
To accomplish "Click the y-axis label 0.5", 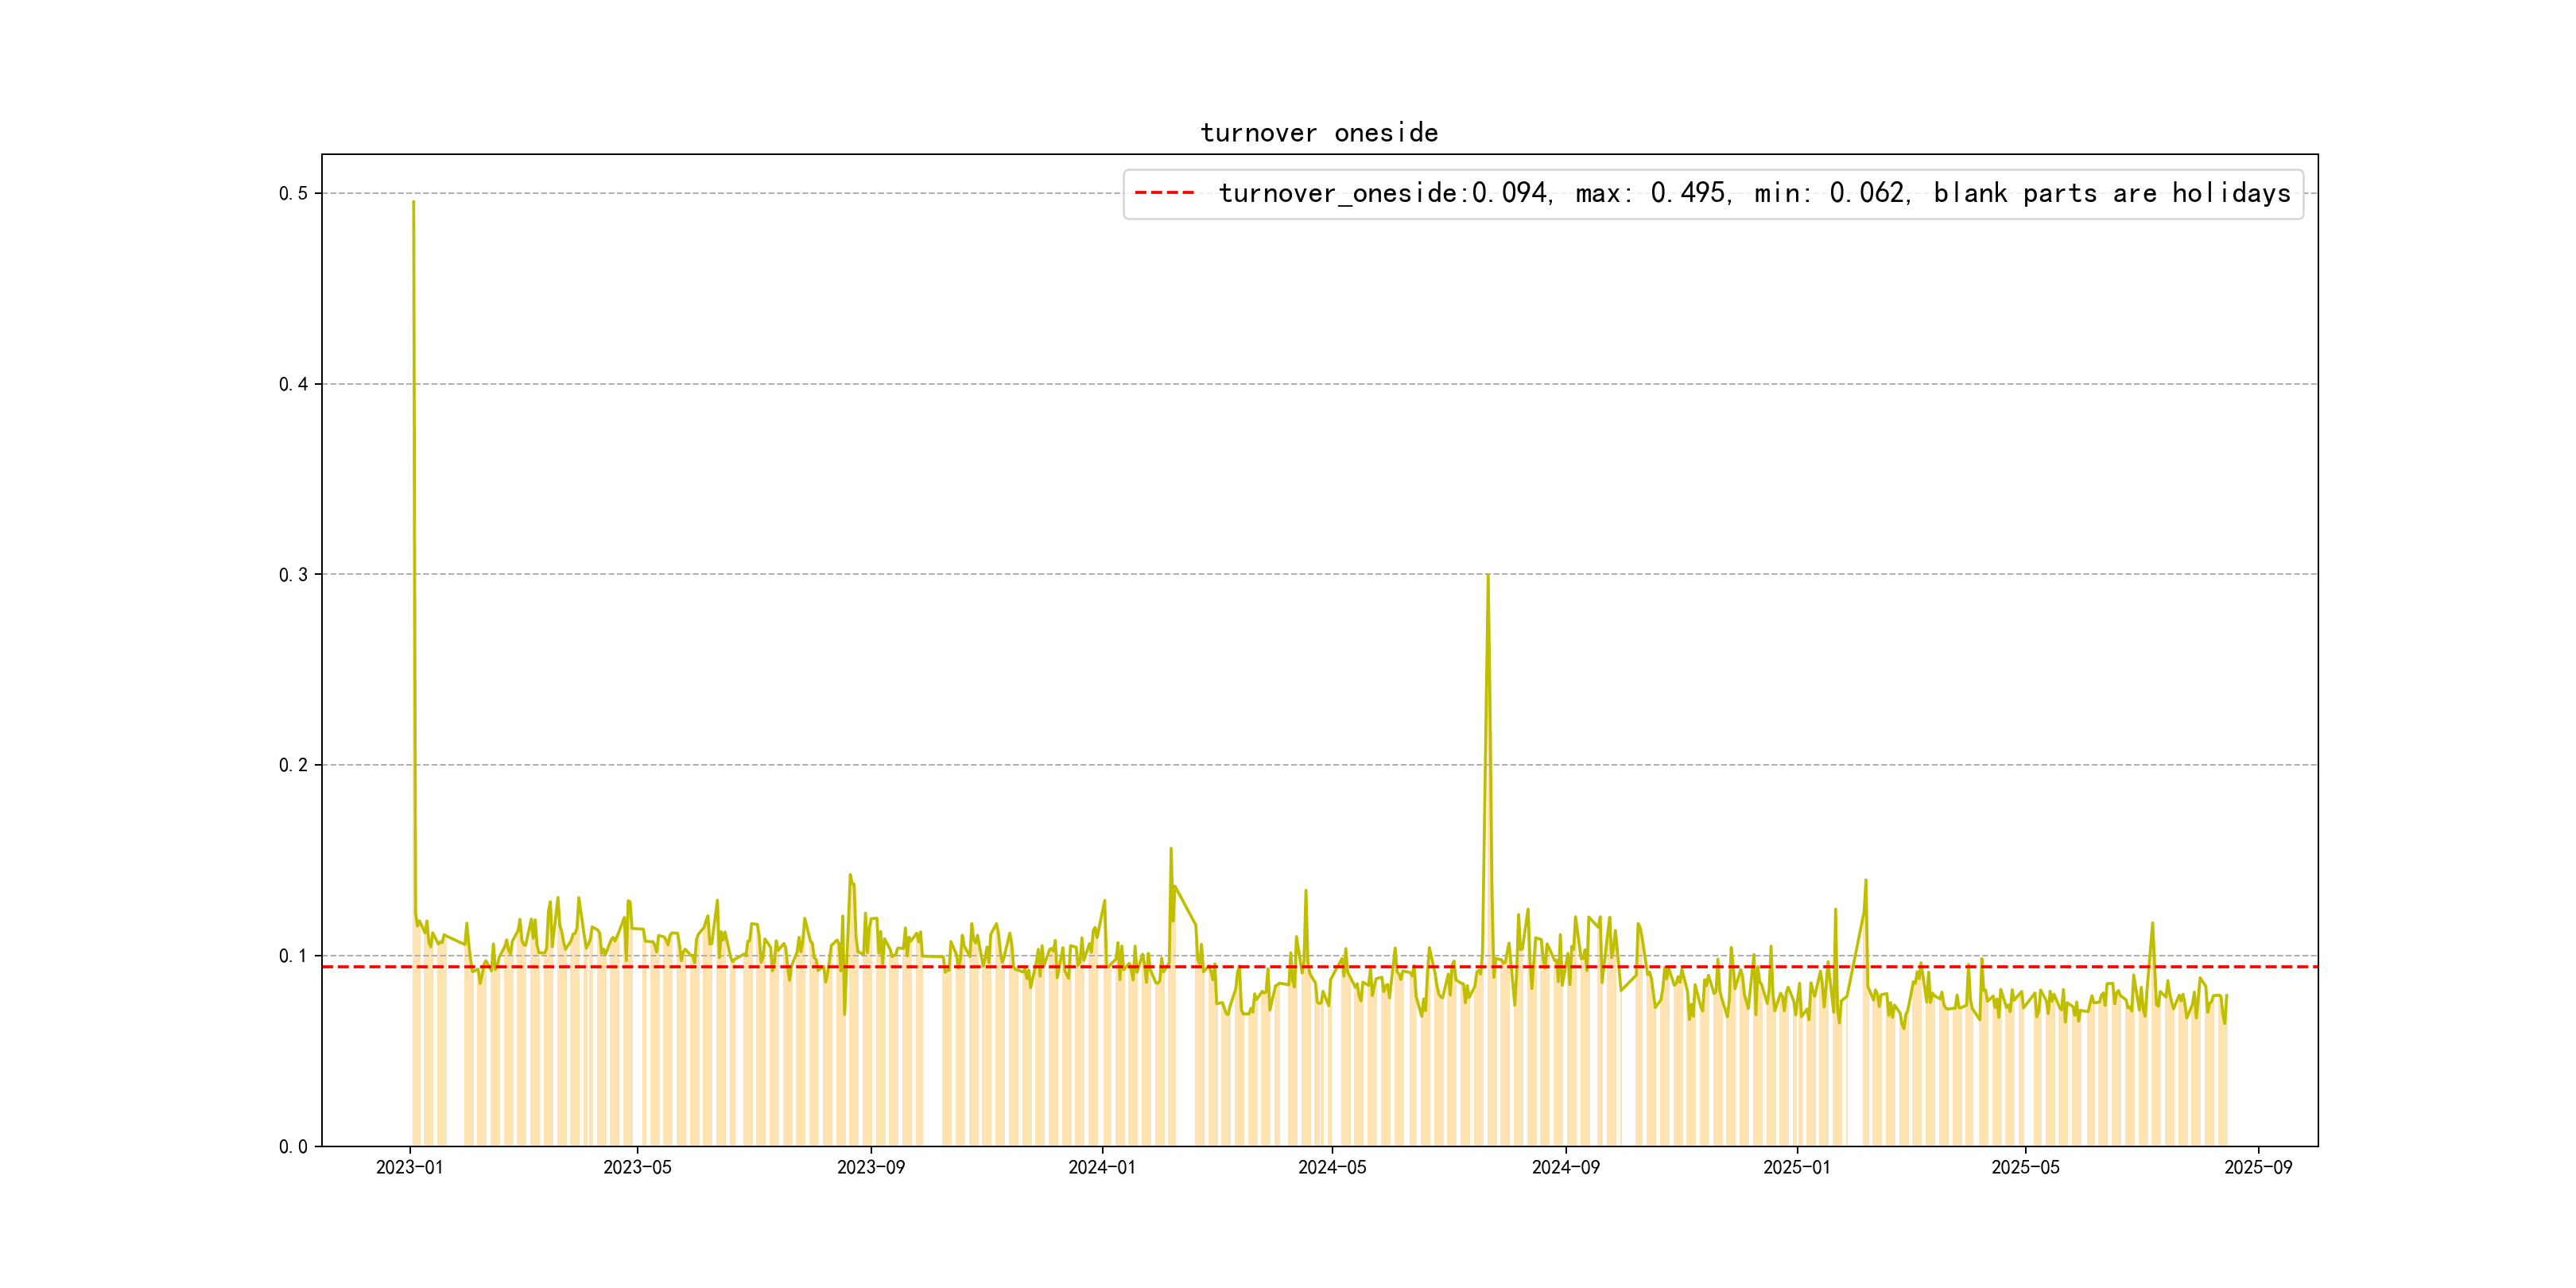I will (x=293, y=193).
